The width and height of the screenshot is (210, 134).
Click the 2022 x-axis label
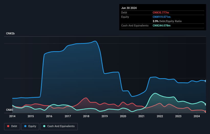pyautogui.click(x=160, y=116)
